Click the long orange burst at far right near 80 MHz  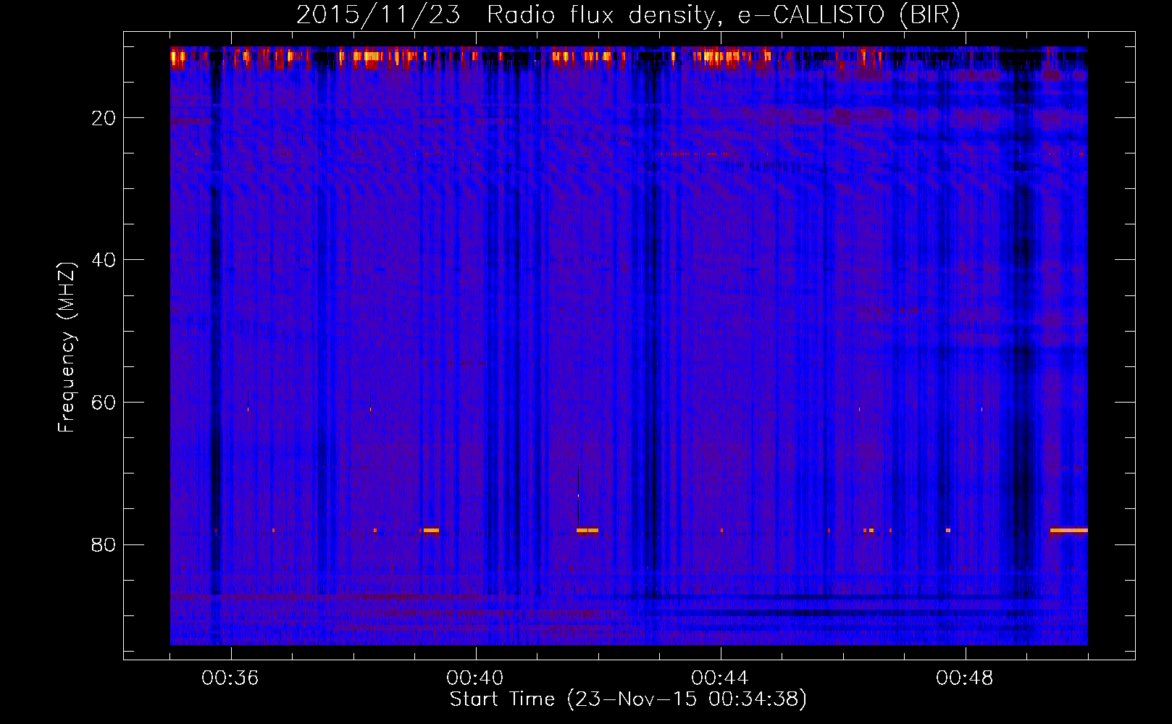pos(1068,531)
